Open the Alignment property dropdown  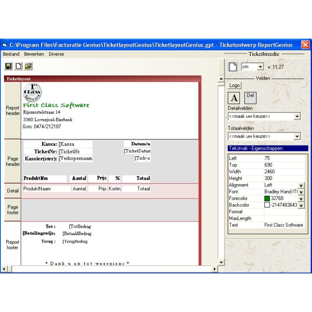coord(301,185)
